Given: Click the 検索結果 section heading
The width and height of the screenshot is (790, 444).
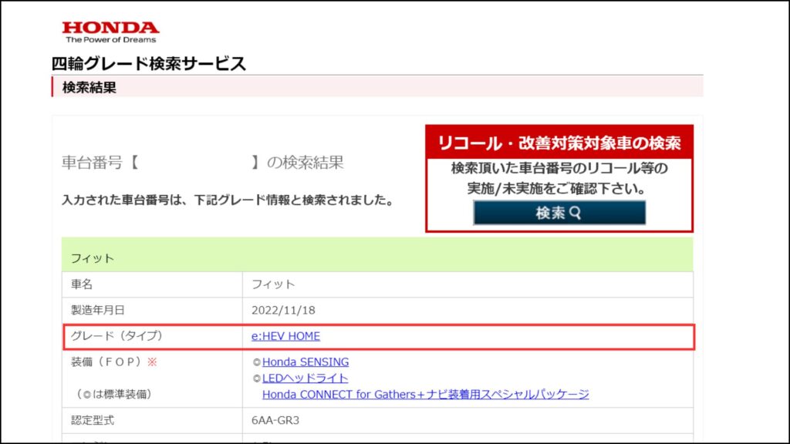Looking at the screenshot, I should (x=89, y=87).
